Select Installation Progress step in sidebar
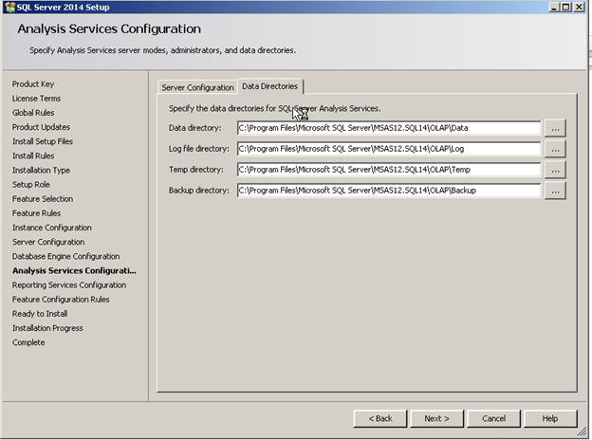 click(47, 328)
